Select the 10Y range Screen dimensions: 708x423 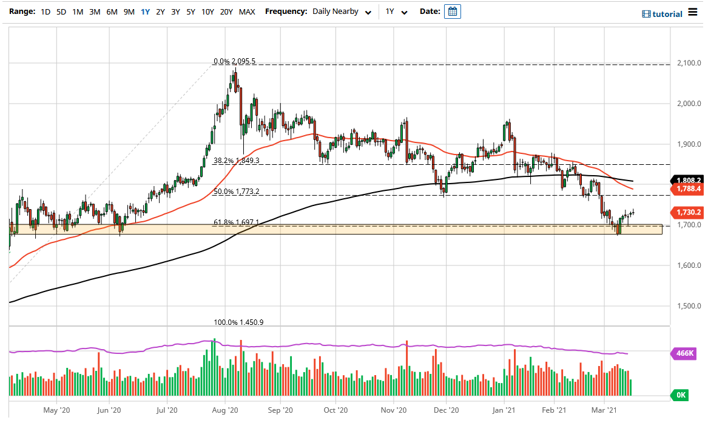click(x=207, y=12)
